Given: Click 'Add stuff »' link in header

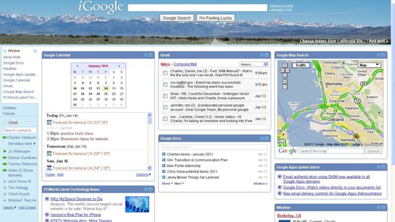Looking at the screenshot, I should click(379, 41).
